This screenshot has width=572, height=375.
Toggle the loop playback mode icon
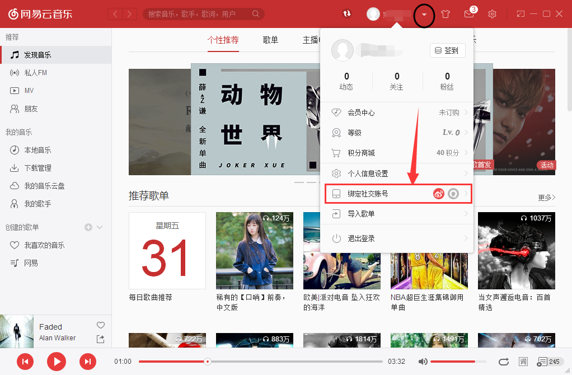[503, 362]
